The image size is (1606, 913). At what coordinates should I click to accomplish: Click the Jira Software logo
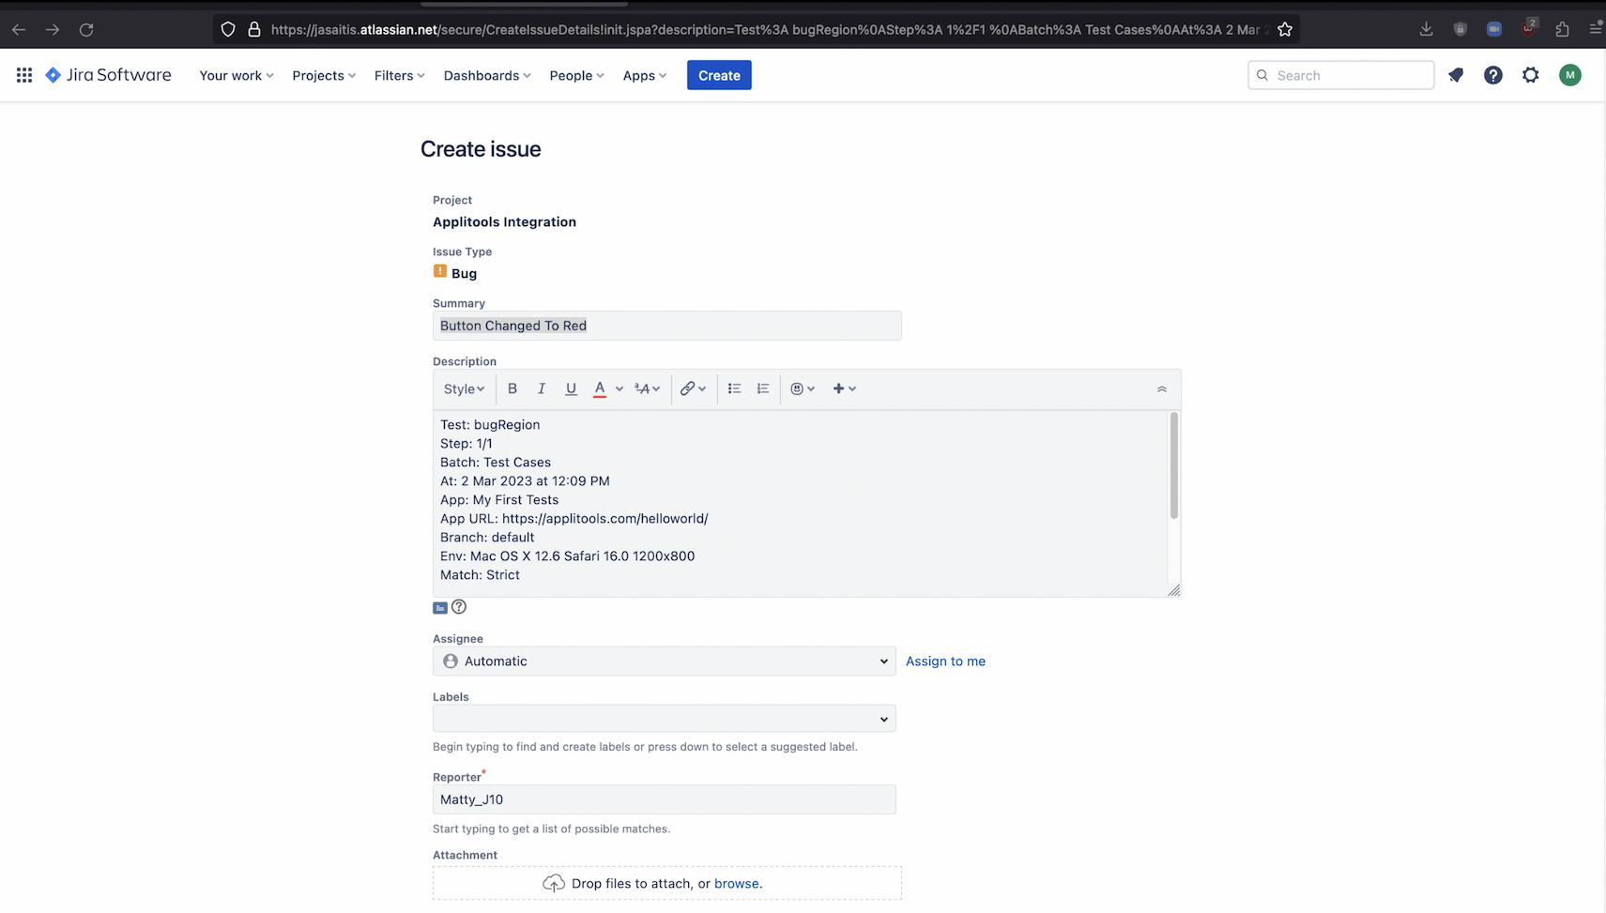coord(108,75)
